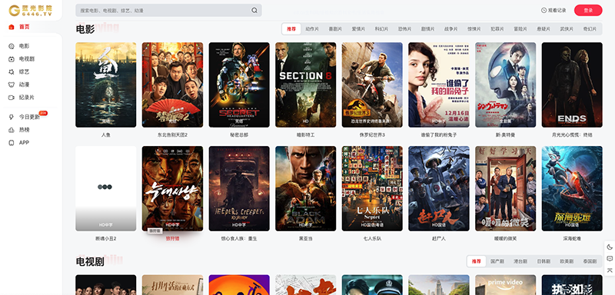Screen dimensions: 615x295
Task: Open the APP download sidebar item
Action: (18, 143)
